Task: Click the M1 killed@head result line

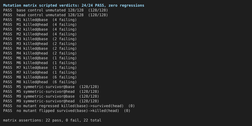Action: click(40, 25)
